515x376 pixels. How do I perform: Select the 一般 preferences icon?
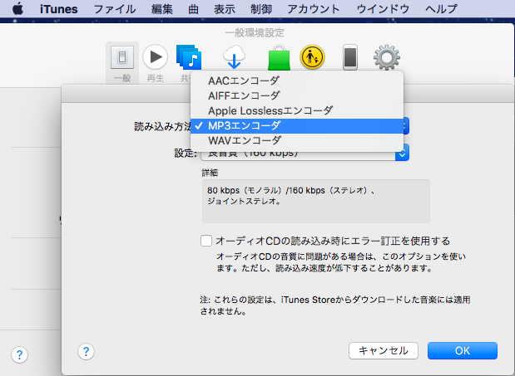pyautogui.click(x=122, y=62)
